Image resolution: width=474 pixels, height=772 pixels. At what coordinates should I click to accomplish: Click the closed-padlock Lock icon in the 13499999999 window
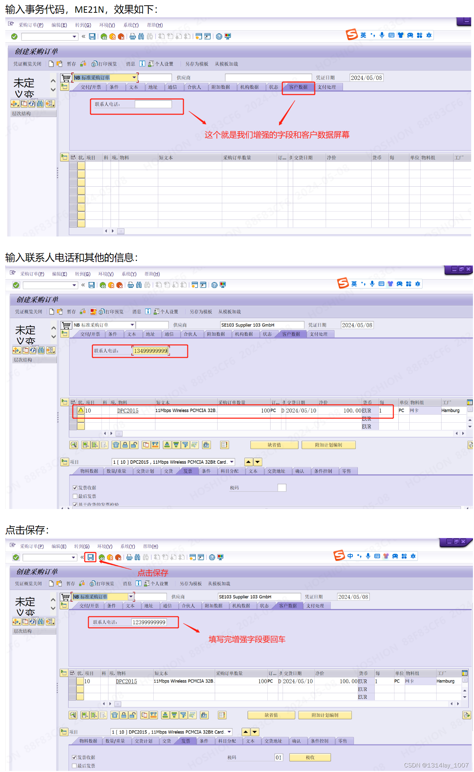click(x=125, y=445)
